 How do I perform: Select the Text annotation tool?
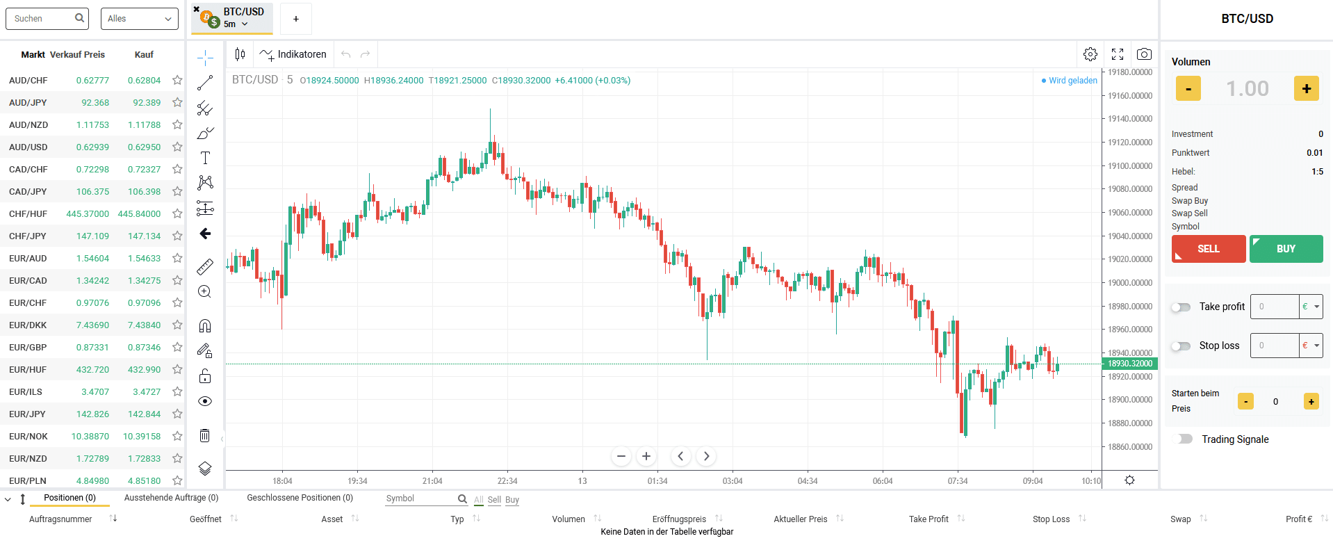(205, 158)
